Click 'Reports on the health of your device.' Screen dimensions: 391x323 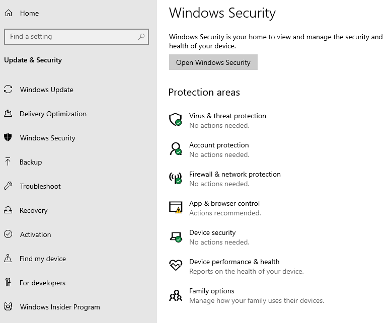pyautogui.click(x=247, y=271)
